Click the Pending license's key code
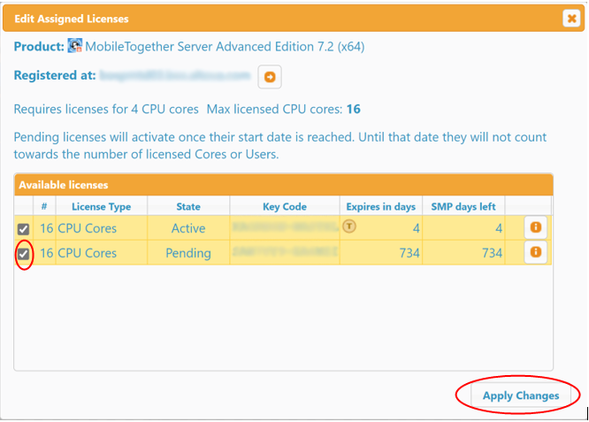The image size is (589, 422). click(x=284, y=253)
